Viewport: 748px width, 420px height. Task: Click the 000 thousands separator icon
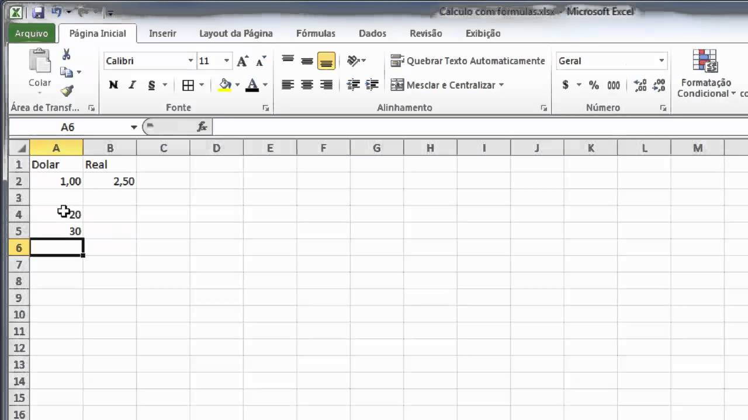(x=613, y=85)
